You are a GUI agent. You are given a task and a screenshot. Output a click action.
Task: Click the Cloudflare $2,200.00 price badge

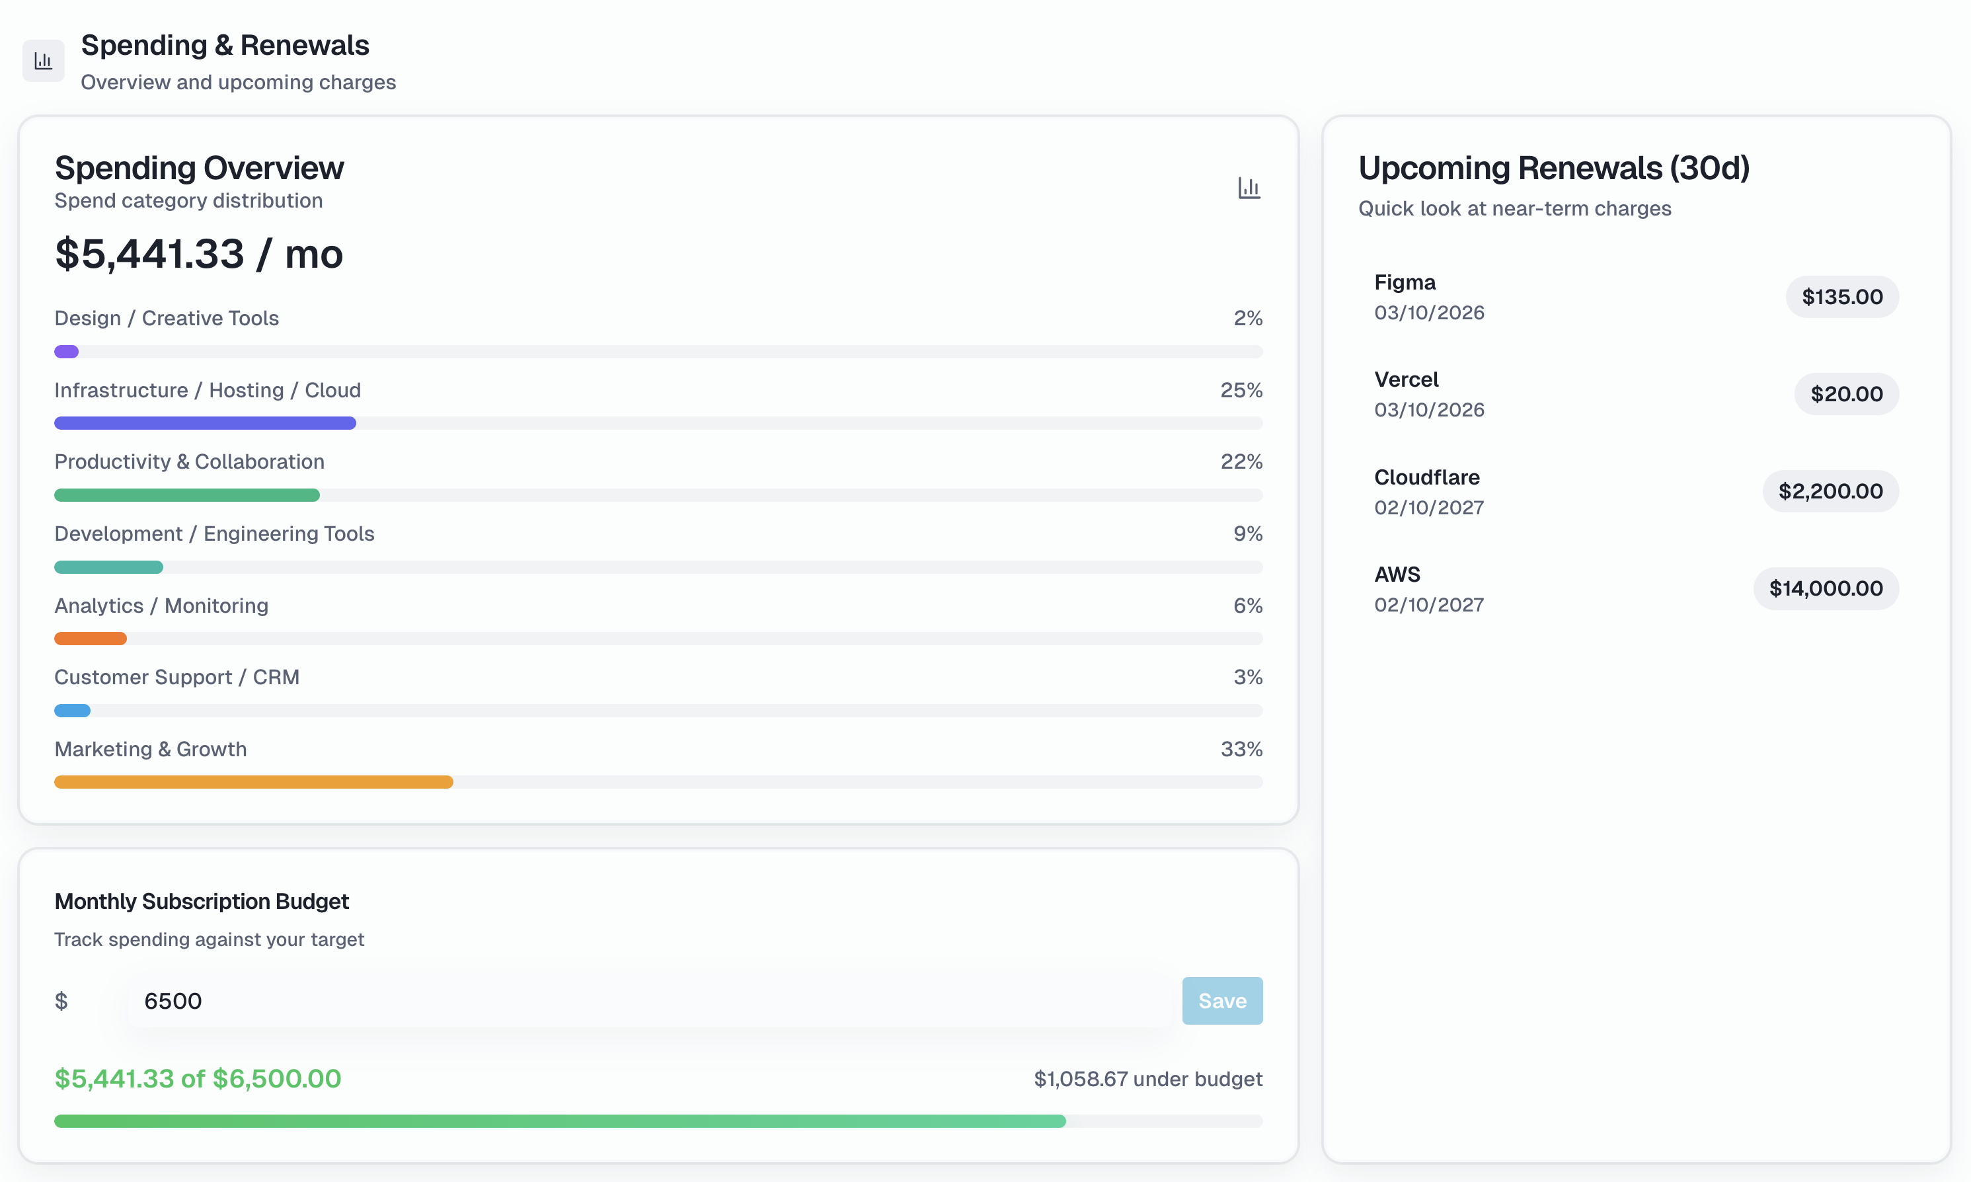click(1830, 491)
